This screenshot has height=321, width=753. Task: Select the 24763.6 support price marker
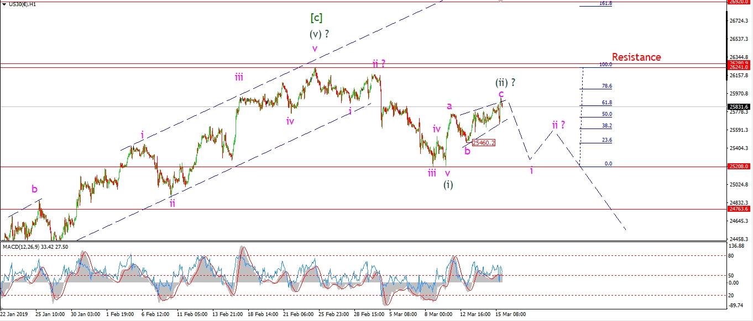(x=739, y=209)
